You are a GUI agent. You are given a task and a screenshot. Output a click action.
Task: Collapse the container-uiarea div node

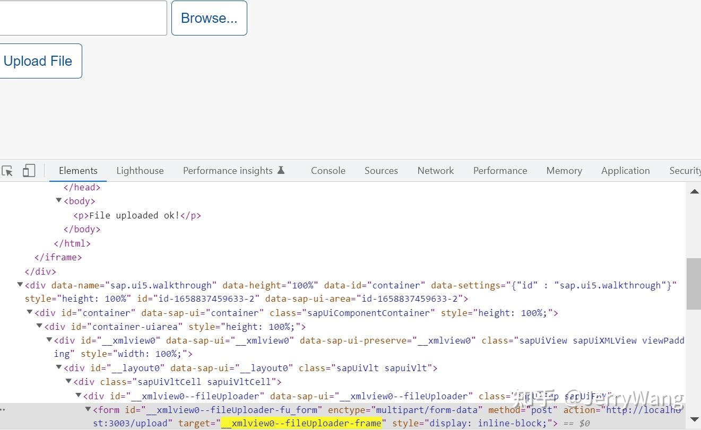point(39,326)
